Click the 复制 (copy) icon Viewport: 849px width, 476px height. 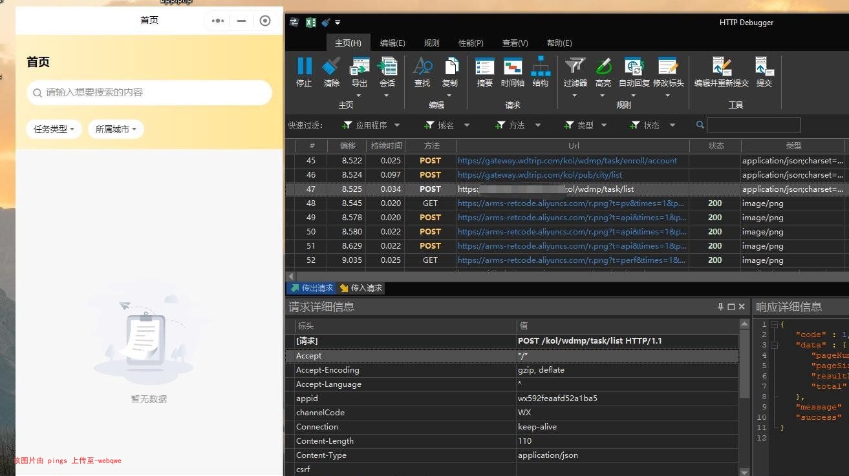coord(450,66)
